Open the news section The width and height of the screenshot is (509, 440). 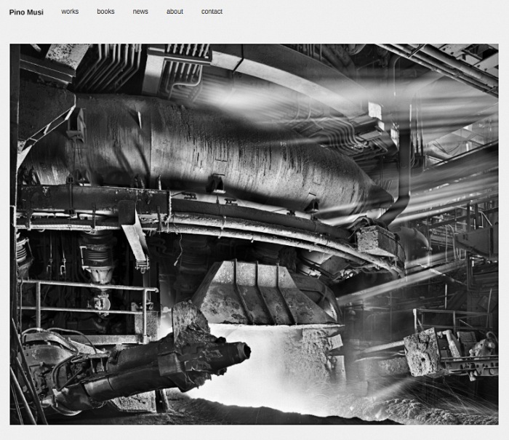(x=140, y=12)
